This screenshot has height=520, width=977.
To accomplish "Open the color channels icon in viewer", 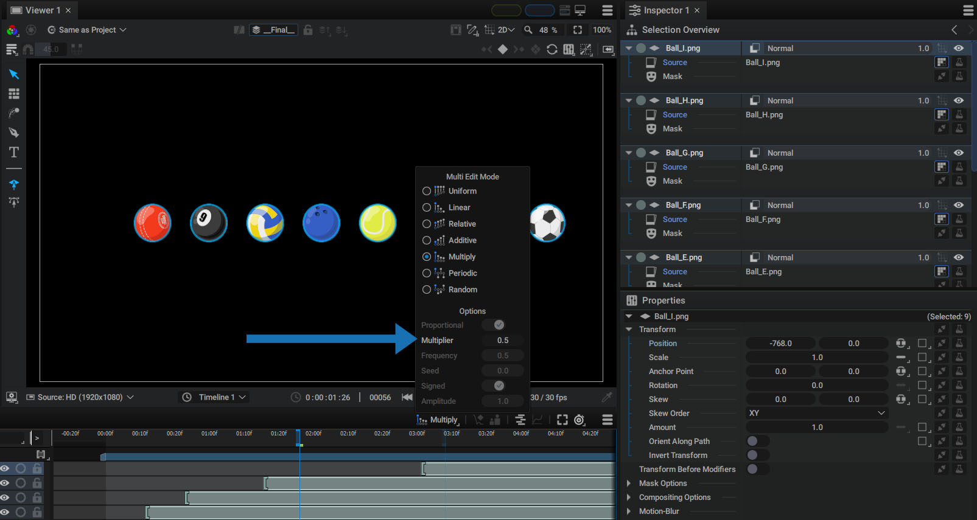I will click(x=12, y=30).
